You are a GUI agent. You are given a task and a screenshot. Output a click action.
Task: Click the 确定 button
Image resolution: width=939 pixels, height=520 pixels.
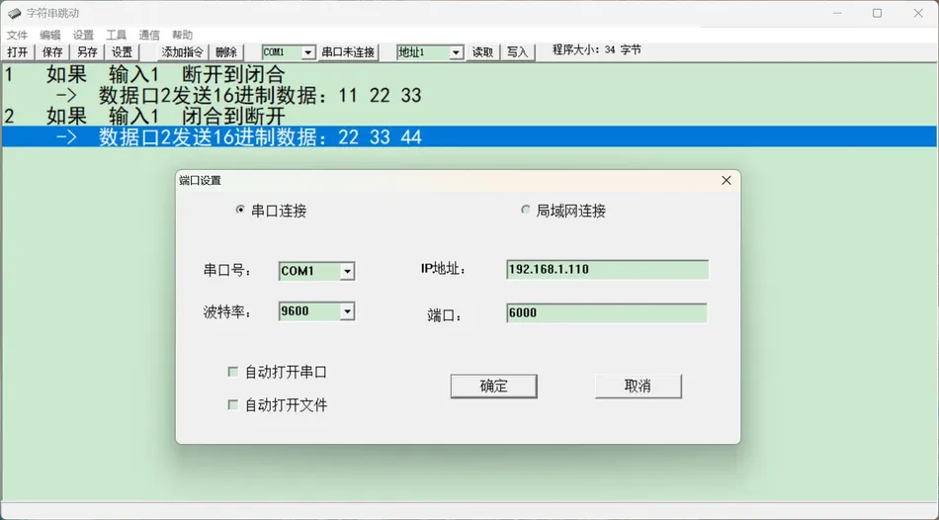(x=493, y=386)
